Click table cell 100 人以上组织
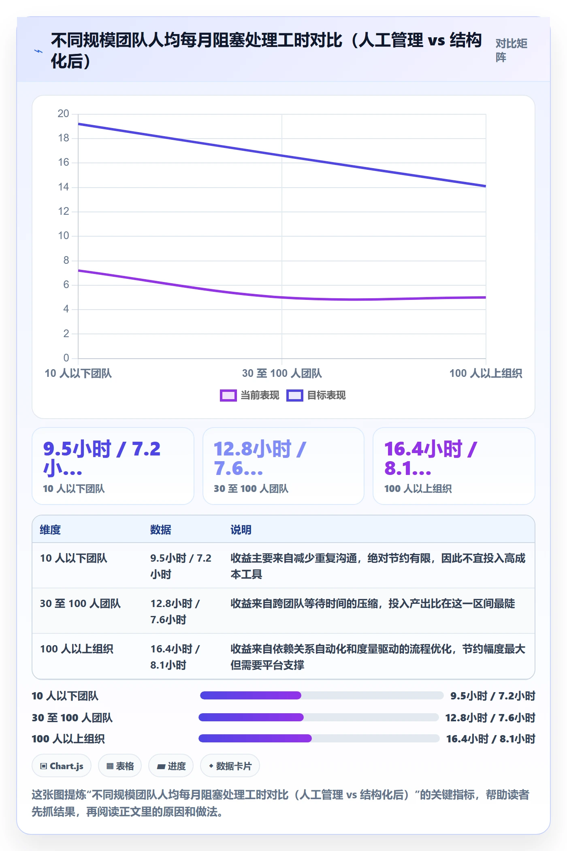Viewport: 567px width, 851px height. [x=77, y=649]
